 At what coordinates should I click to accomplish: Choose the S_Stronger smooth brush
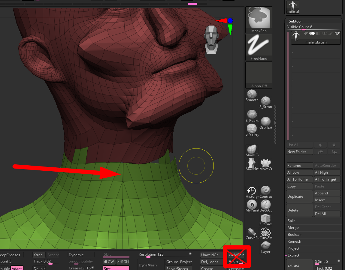[265, 103]
